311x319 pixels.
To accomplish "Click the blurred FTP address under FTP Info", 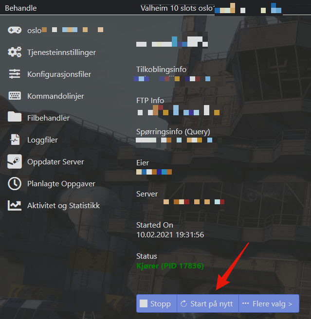I will pos(178,110).
